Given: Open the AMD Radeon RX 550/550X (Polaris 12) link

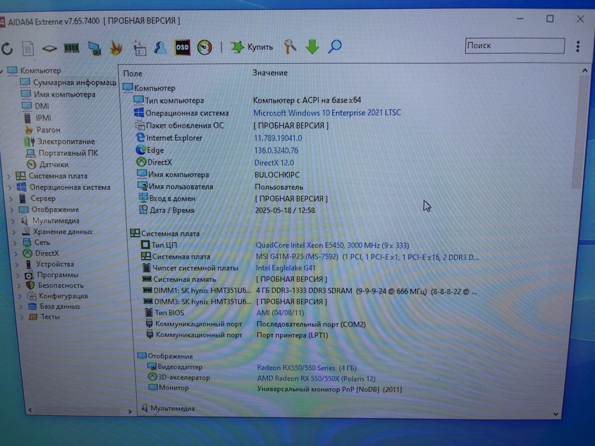Looking at the screenshot, I should coord(316,378).
